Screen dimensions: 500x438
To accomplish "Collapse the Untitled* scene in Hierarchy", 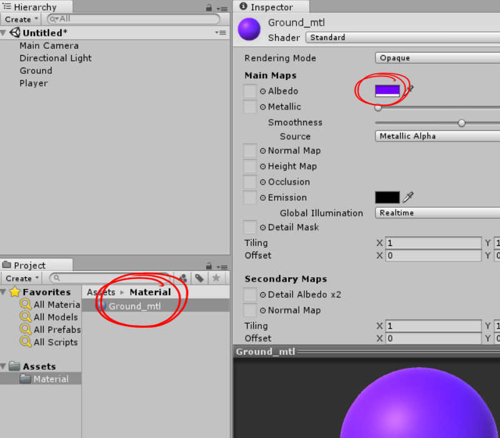I will point(4,33).
